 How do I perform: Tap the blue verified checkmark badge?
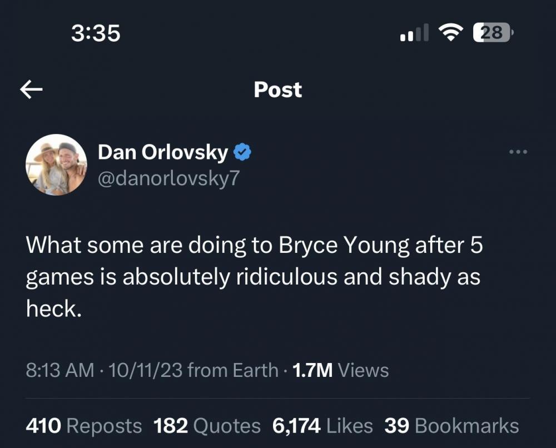(x=242, y=152)
